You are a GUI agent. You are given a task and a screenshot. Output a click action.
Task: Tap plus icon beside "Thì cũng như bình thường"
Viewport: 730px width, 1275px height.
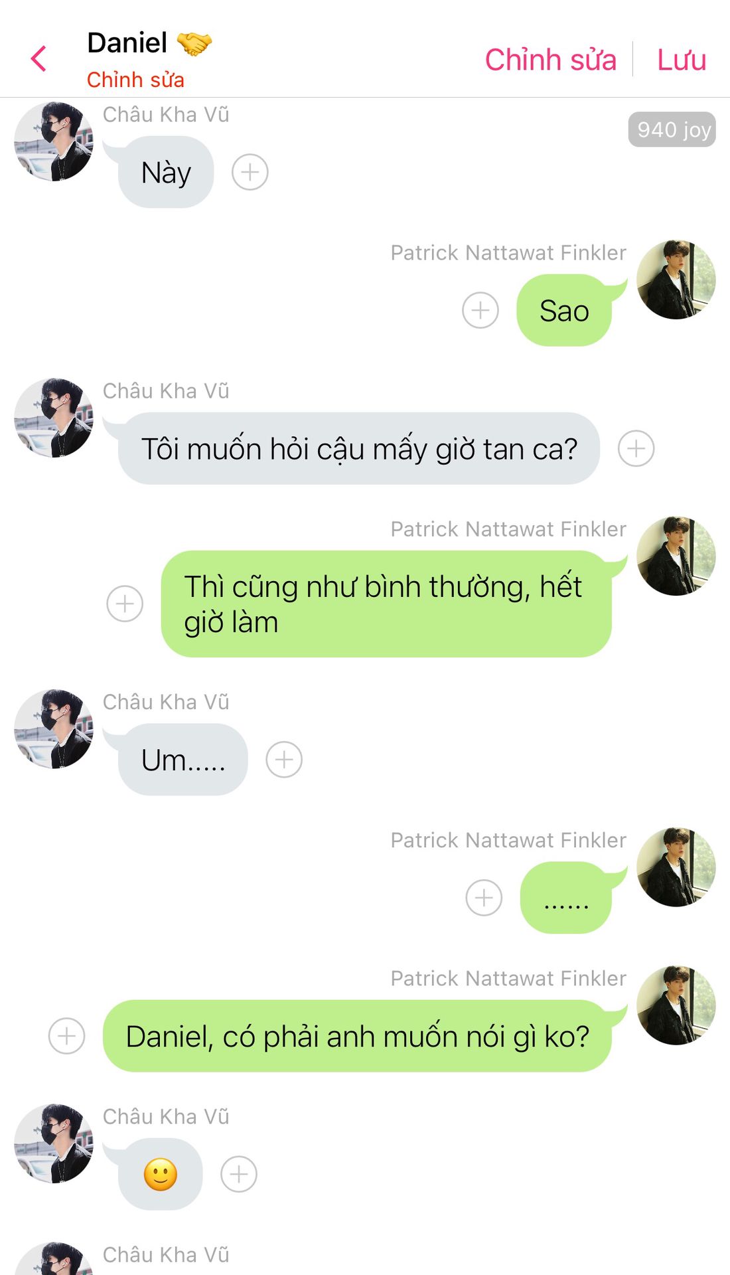coord(125,604)
